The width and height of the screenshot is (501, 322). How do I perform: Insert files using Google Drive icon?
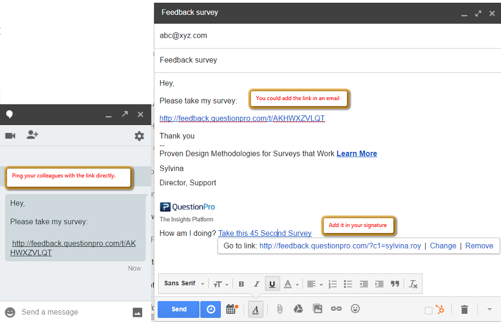(x=298, y=309)
